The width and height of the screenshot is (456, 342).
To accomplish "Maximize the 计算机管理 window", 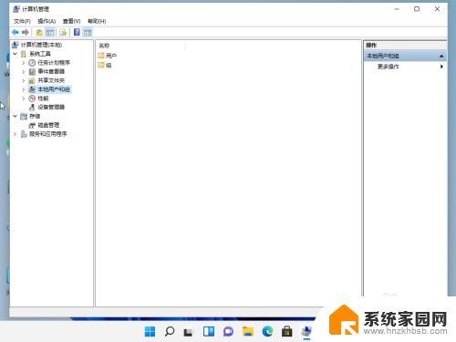I will [417, 9].
